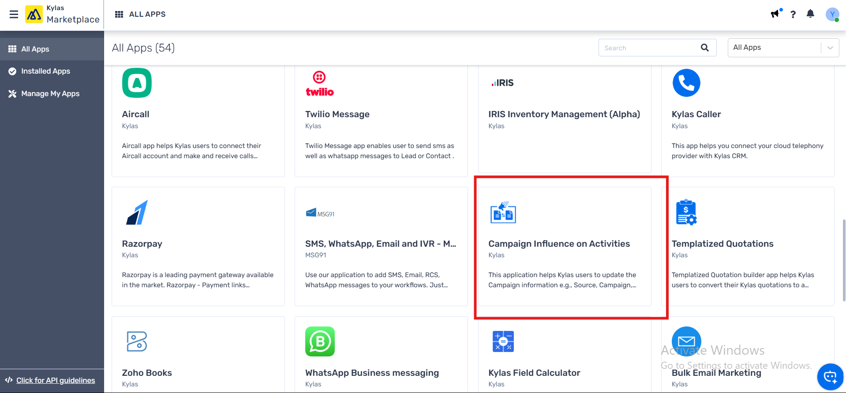Open Bulk Email Marketing title
The width and height of the screenshot is (846, 393).
(x=716, y=373)
